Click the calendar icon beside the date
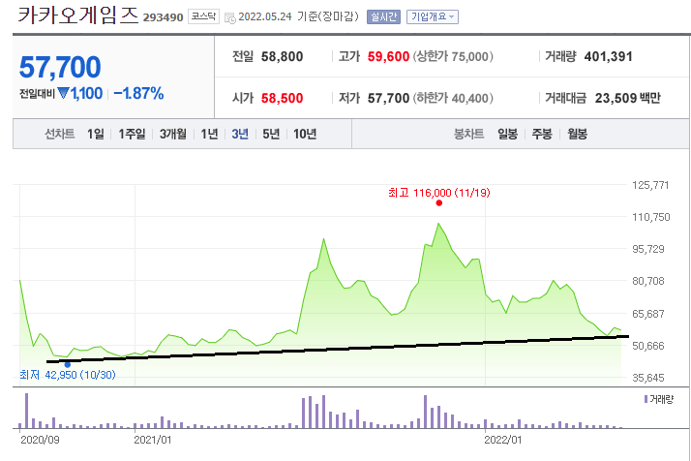Viewport: 691px width, 461px height. point(229,17)
